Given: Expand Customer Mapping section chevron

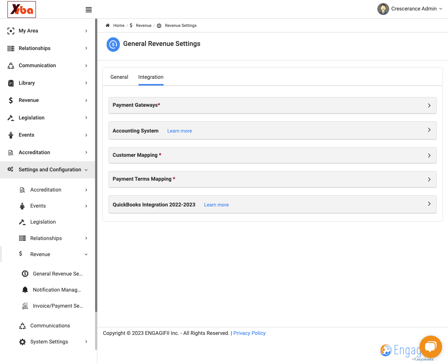Looking at the screenshot, I should point(429,156).
